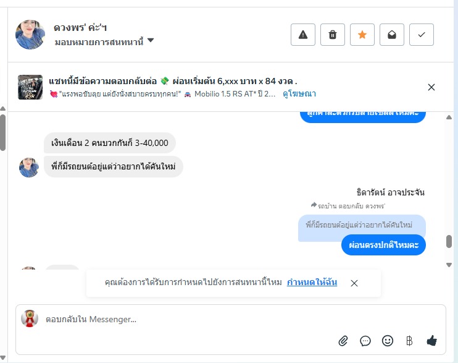Viewport: 458px width, 363px height.
Task: Focus the Messenger reply input field
Action: (185, 319)
